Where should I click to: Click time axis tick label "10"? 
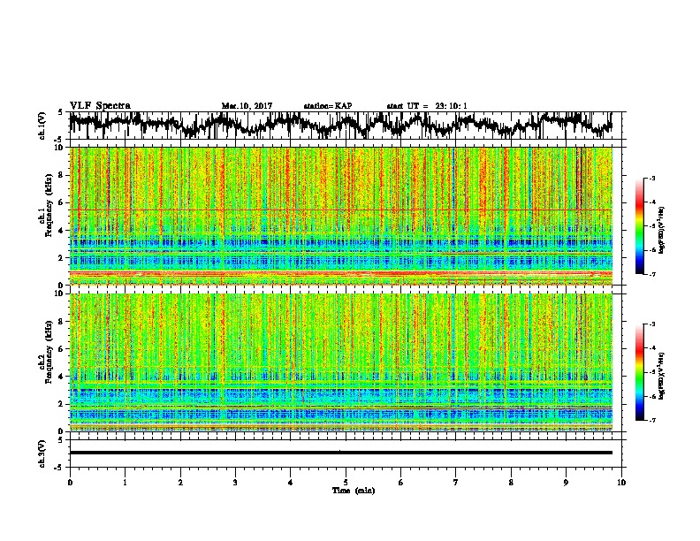tap(621, 483)
